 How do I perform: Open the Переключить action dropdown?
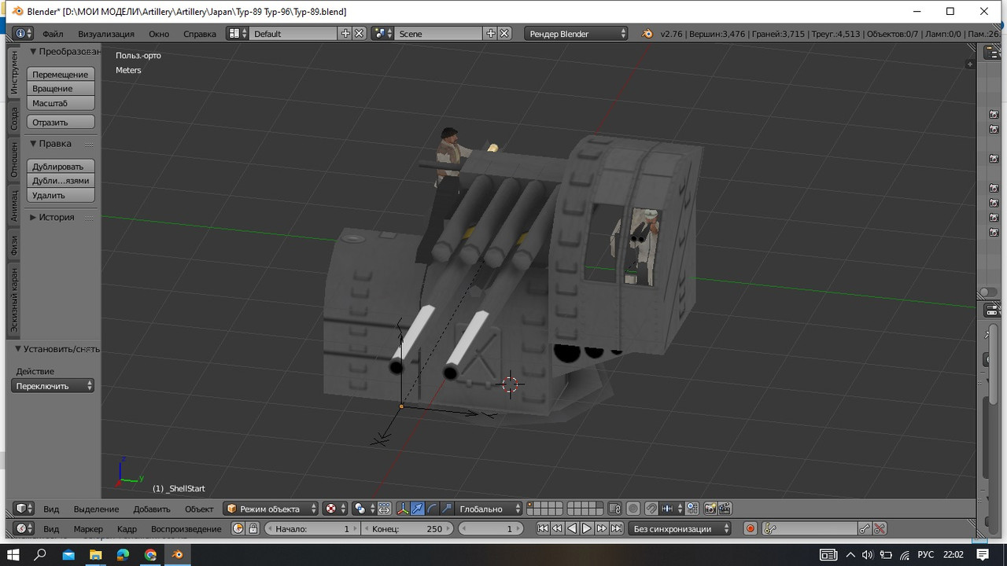[x=53, y=386]
